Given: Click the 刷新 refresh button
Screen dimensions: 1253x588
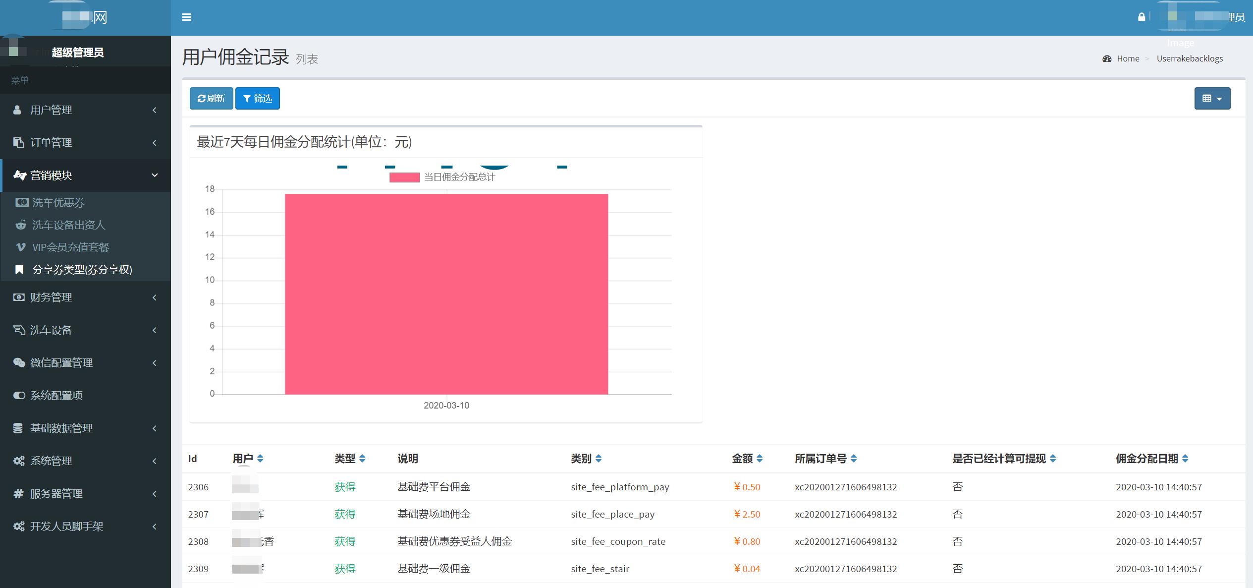Looking at the screenshot, I should coord(211,98).
